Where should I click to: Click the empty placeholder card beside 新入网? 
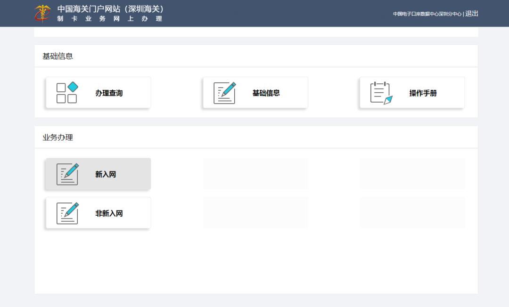255,174
